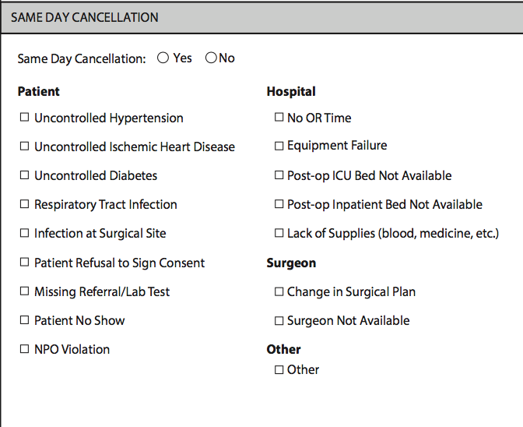Select Yes for Same Day Cancellation
The height and width of the screenshot is (427, 523).
163,58
